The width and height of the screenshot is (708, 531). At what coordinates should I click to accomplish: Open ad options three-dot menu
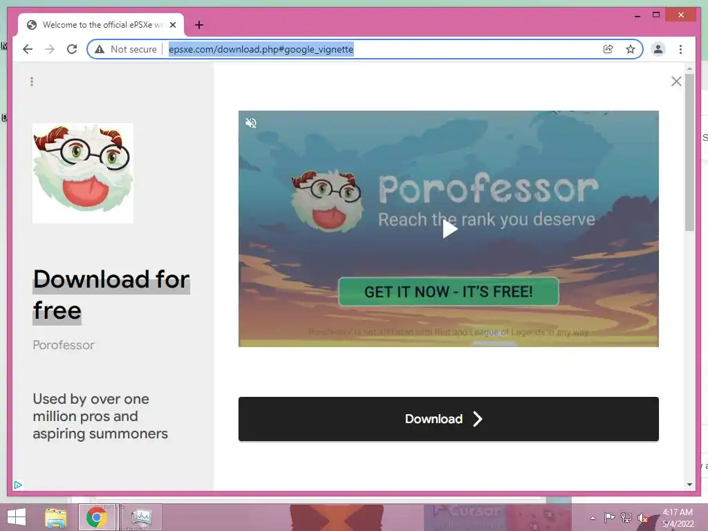coord(32,82)
